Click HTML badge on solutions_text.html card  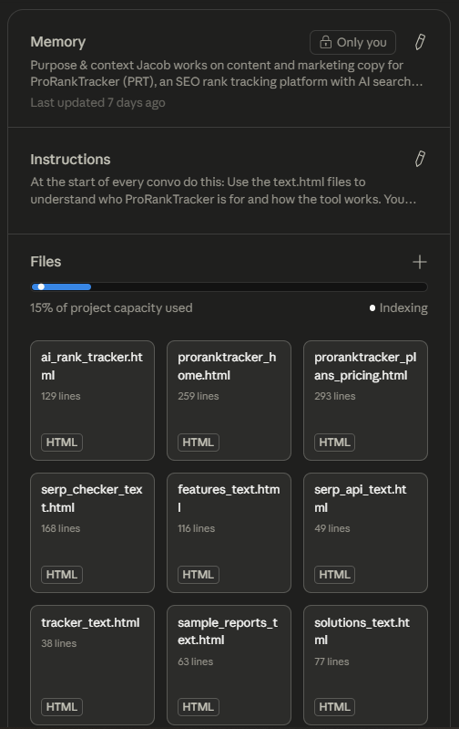coord(334,707)
